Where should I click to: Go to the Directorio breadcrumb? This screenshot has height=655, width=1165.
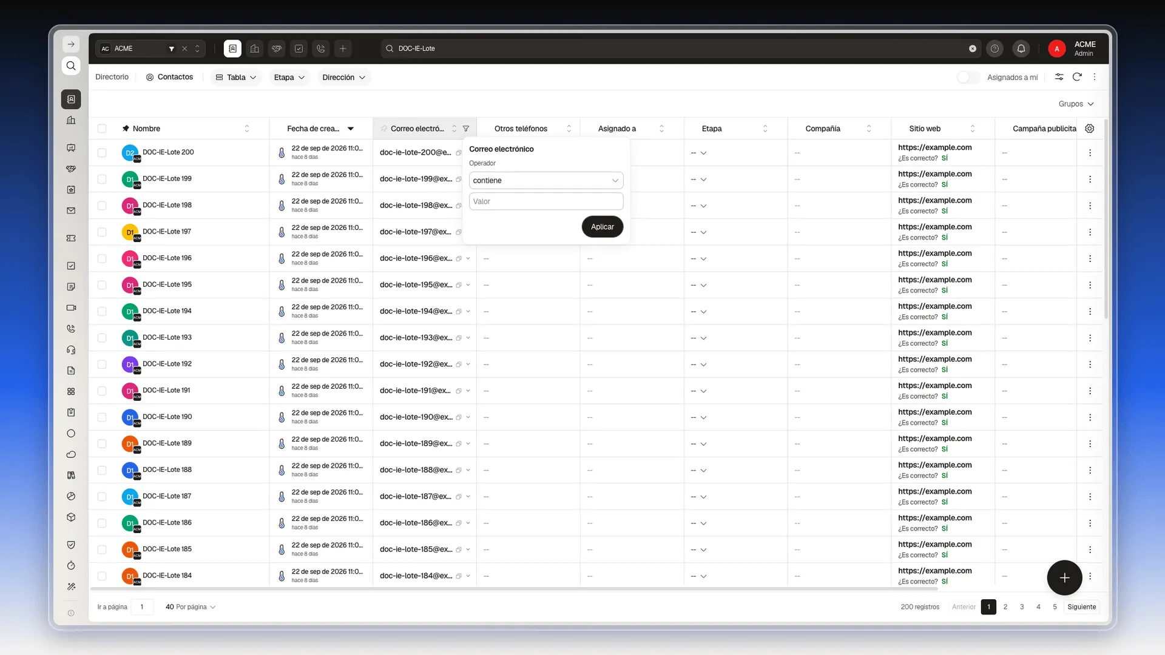(x=112, y=77)
